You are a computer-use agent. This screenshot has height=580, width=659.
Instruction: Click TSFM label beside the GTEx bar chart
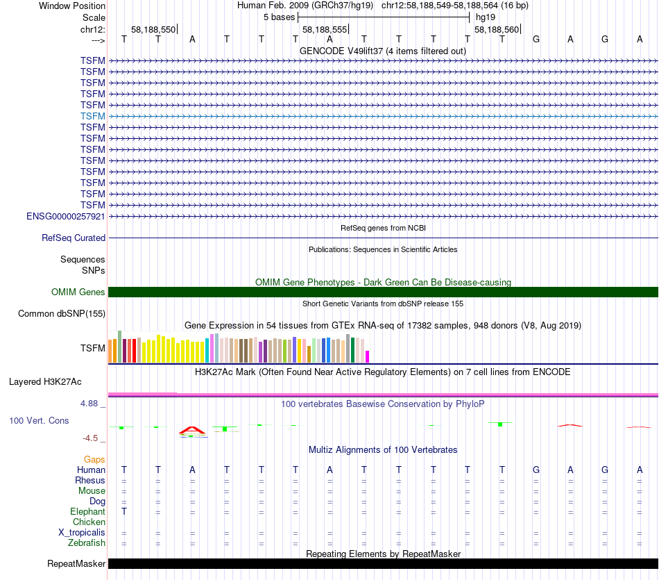[93, 348]
